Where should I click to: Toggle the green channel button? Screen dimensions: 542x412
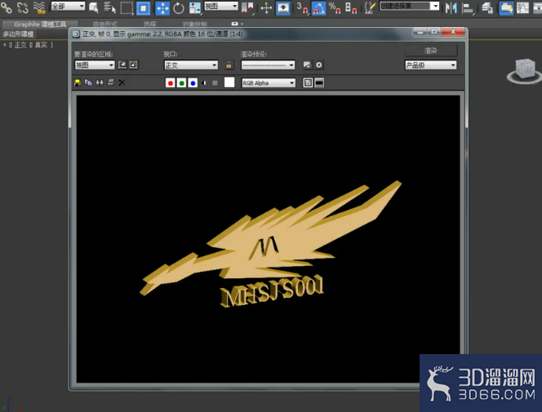pyautogui.click(x=181, y=83)
